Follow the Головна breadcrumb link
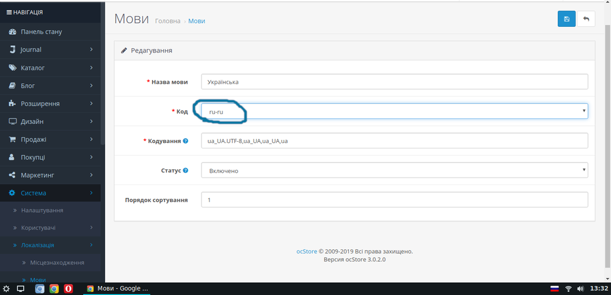Screen dimensions: 611x295 point(167,21)
